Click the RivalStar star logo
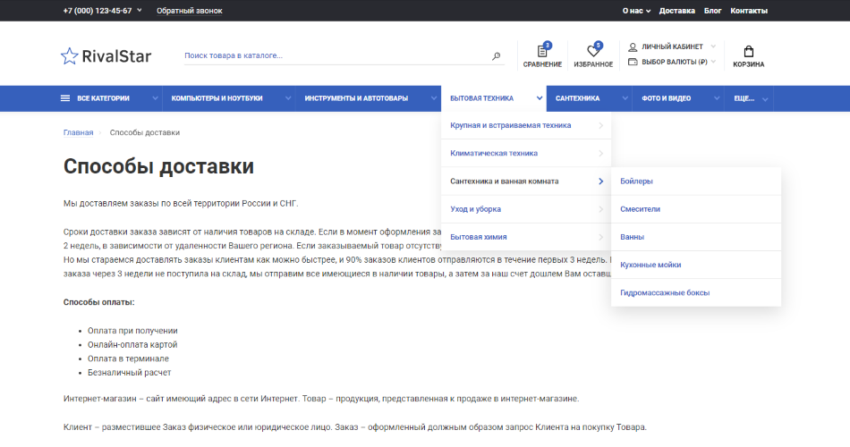This screenshot has width=850, height=447. [x=70, y=55]
